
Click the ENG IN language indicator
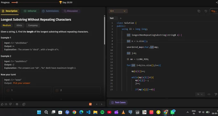coord(194,112)
